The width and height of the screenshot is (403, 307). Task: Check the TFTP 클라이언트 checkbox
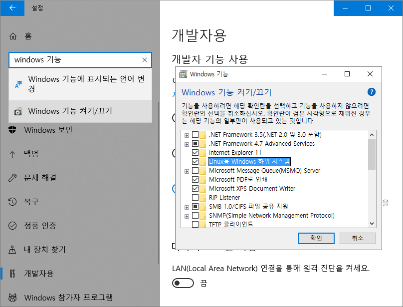pos(196,224)
